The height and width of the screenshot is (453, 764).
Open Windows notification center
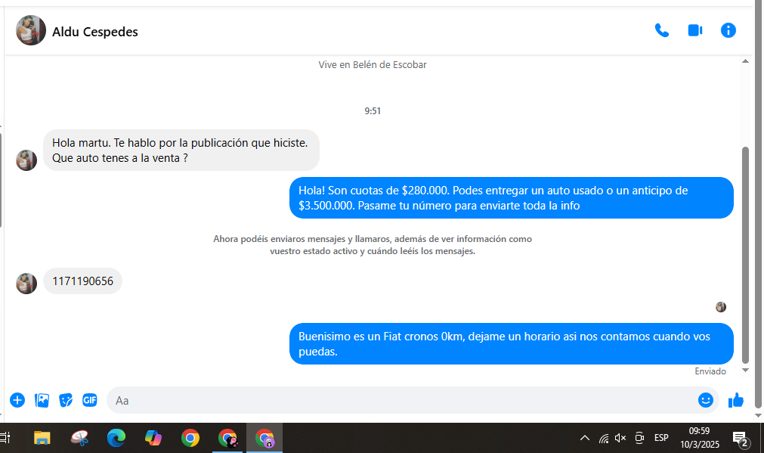pyautogui.click(x=740, y=438)
